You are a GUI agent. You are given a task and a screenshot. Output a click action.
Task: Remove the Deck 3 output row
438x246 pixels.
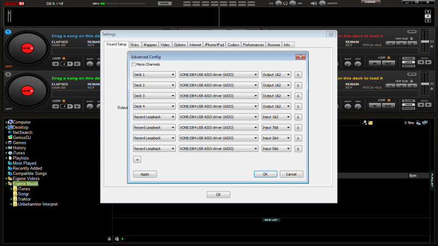(298, 96)
